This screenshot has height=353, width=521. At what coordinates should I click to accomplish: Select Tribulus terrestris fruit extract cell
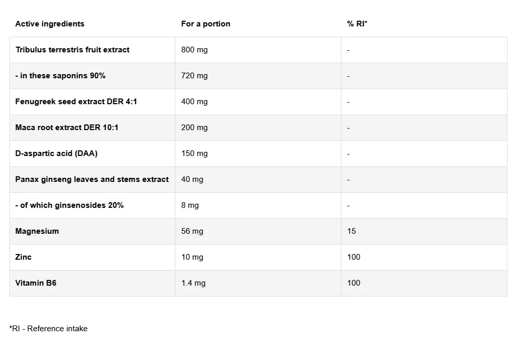[x=73, y=50]
